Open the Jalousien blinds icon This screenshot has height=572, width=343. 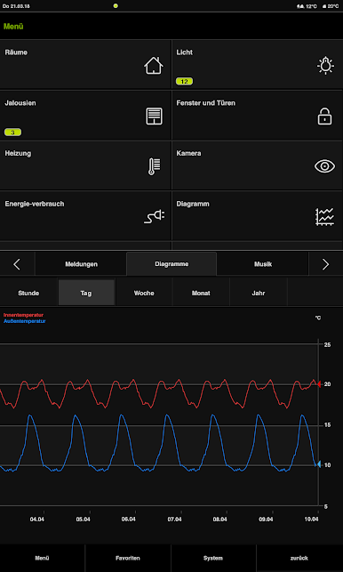(x=155, y=117)
